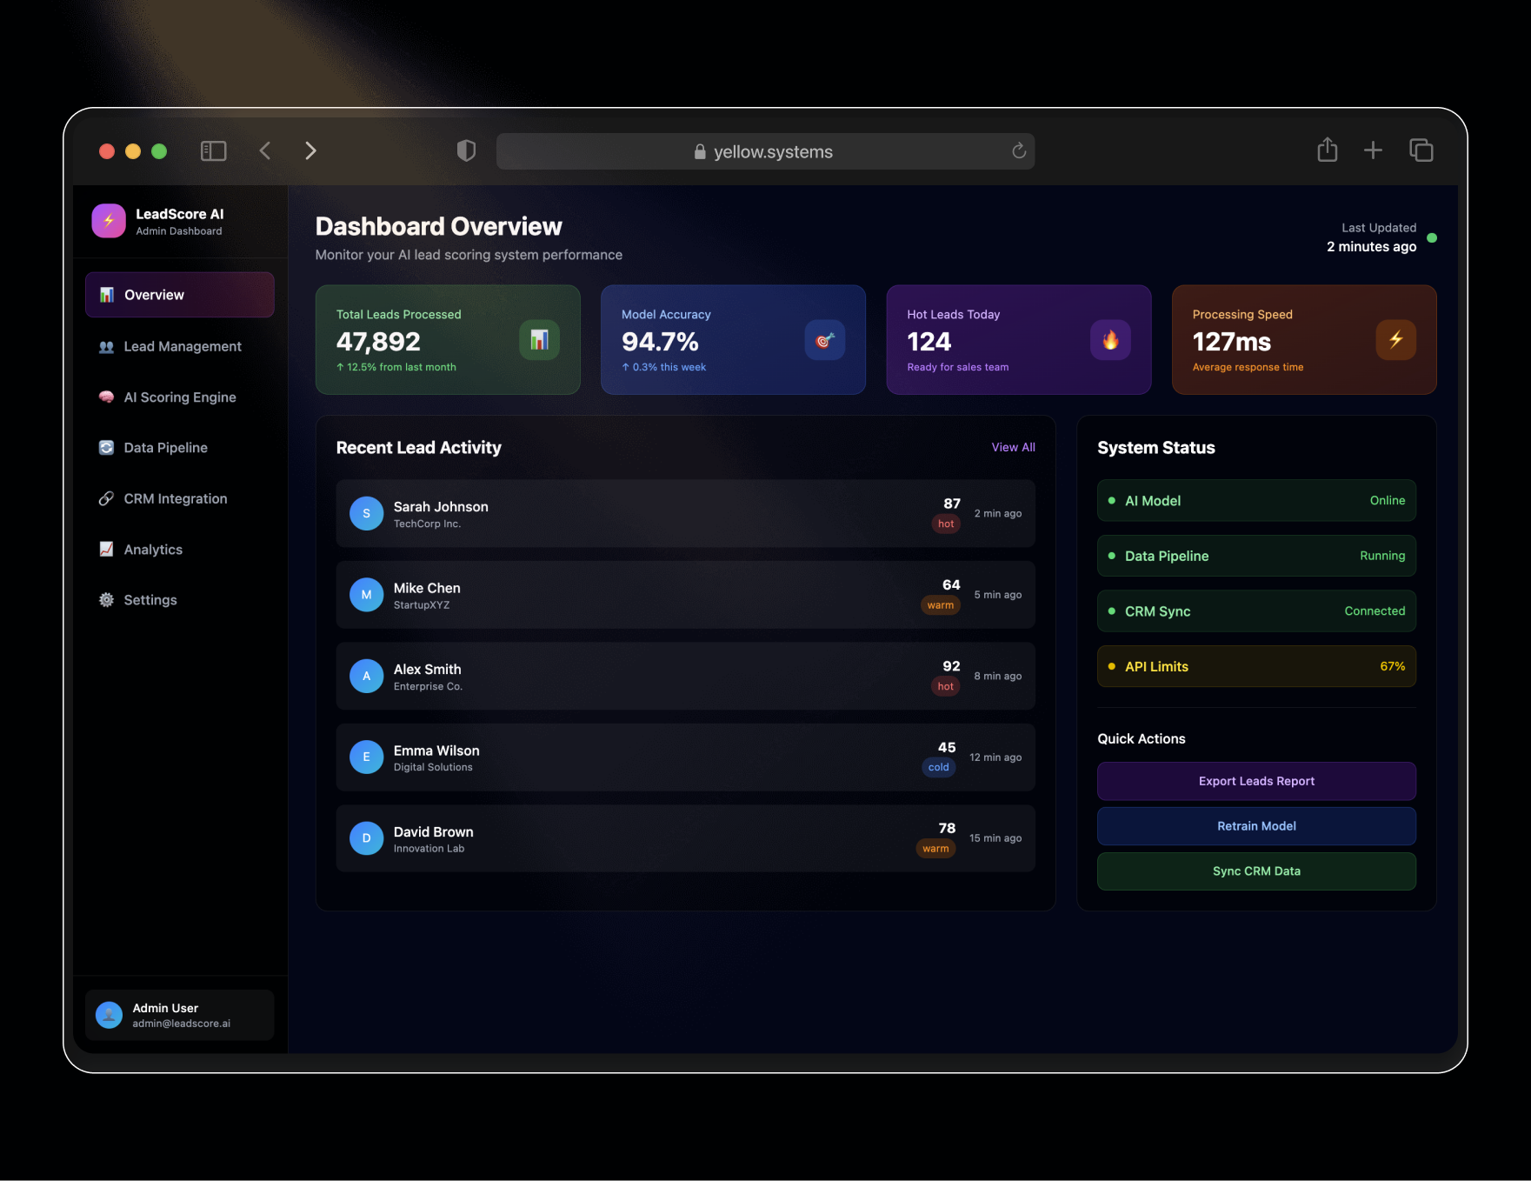Click the Processing Speed lightning icon
1531x1181 pixels.
tap(1395, 340)
